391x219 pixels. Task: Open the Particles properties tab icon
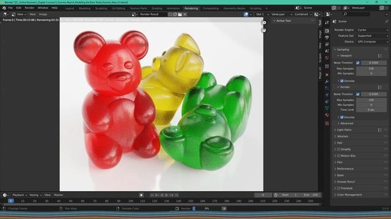coord(327,88)
